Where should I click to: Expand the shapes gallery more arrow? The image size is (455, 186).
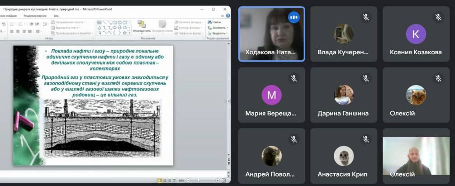tap(129, 33)
